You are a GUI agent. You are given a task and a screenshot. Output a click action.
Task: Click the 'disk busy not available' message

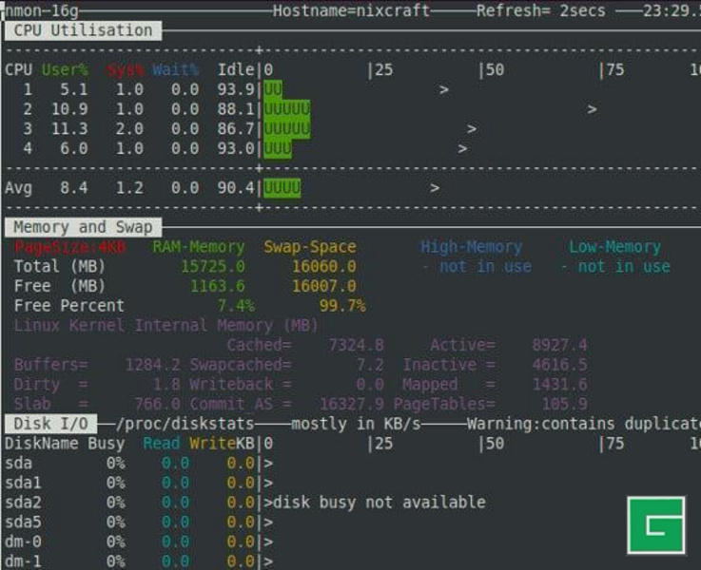[x=379, y=502]
